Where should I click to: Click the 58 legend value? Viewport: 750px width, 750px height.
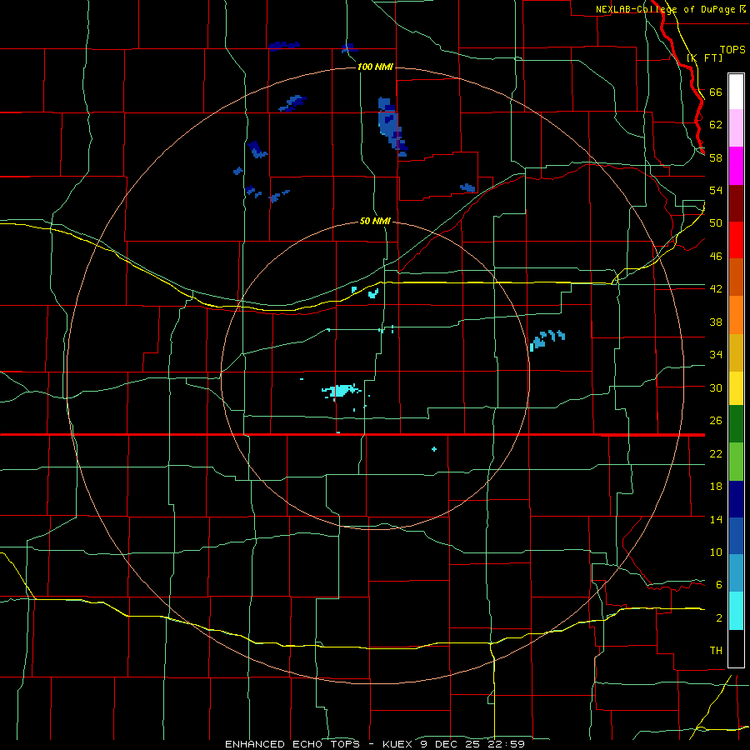(x=716, y=157)
